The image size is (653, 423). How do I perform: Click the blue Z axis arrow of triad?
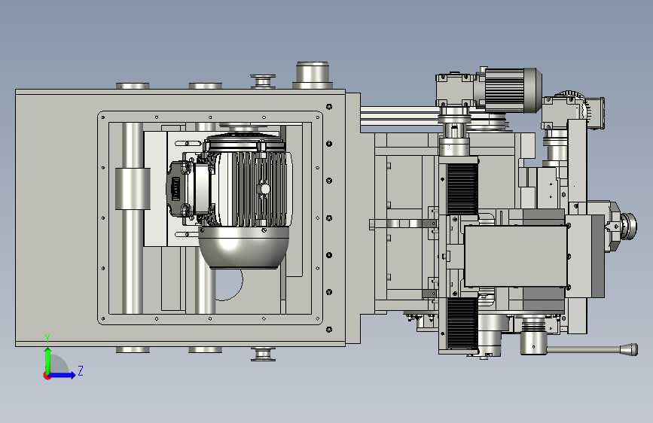point(63,375)
